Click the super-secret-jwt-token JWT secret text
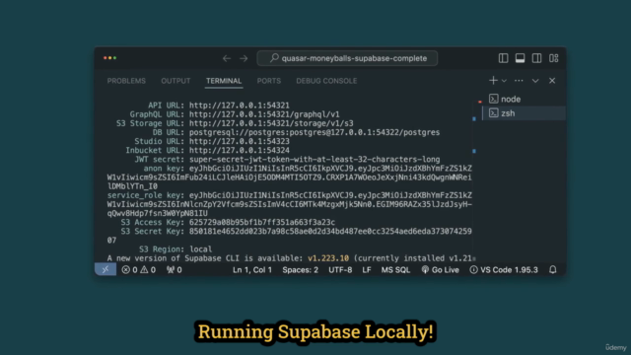 click(315, 160)
